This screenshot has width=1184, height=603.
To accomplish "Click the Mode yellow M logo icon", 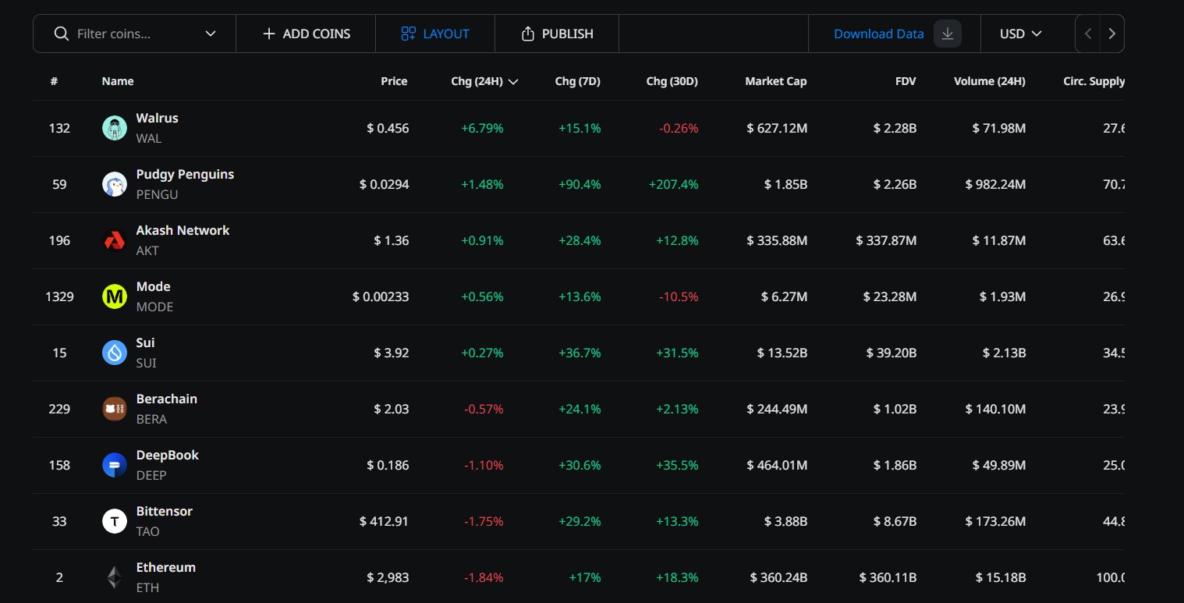I will point(115,296).
